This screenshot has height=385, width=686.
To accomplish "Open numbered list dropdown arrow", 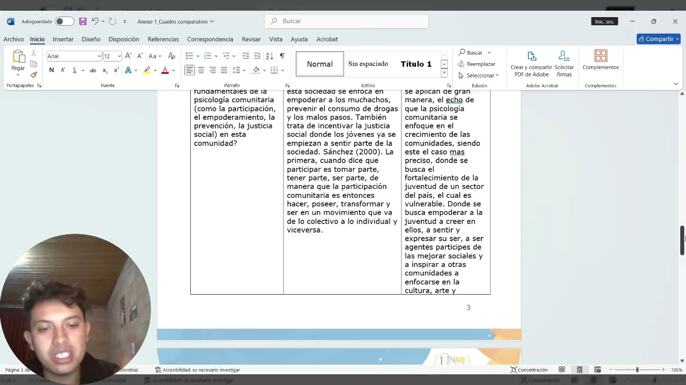I will point(216,56).
